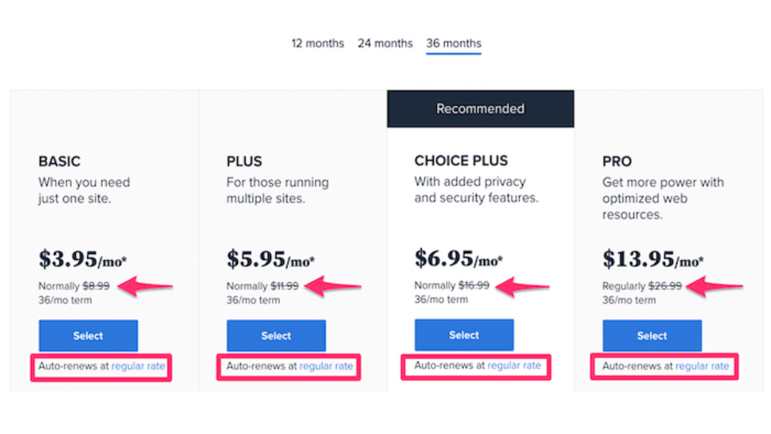Click the struck-through $11.99 price
This screenshot has height=434, width=771.
[x=284, y=286]
